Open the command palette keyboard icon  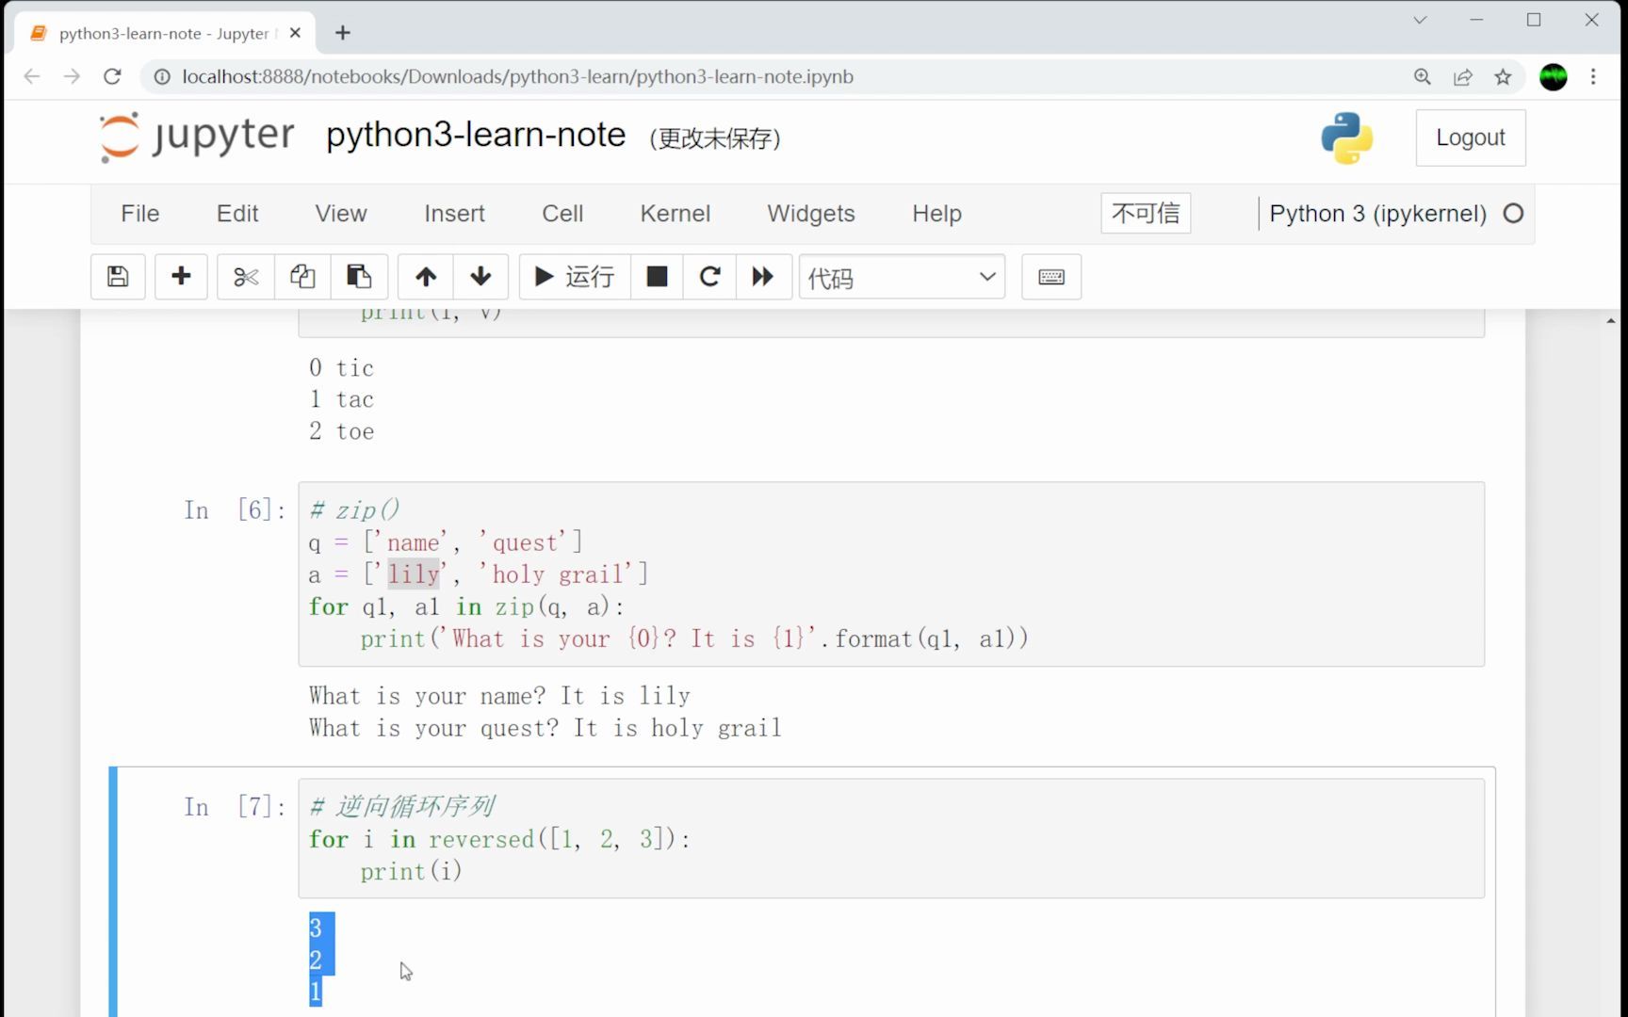[1050, 277]
